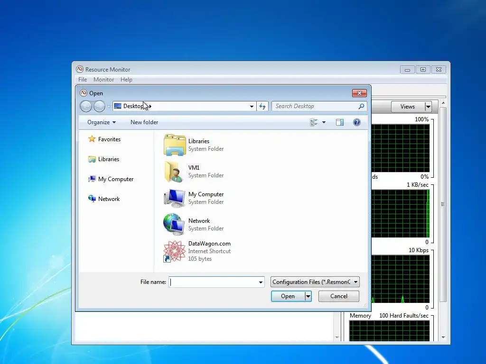Click the refresh button next to address bar
The image size is (486, 364).
tap(262, 107)
